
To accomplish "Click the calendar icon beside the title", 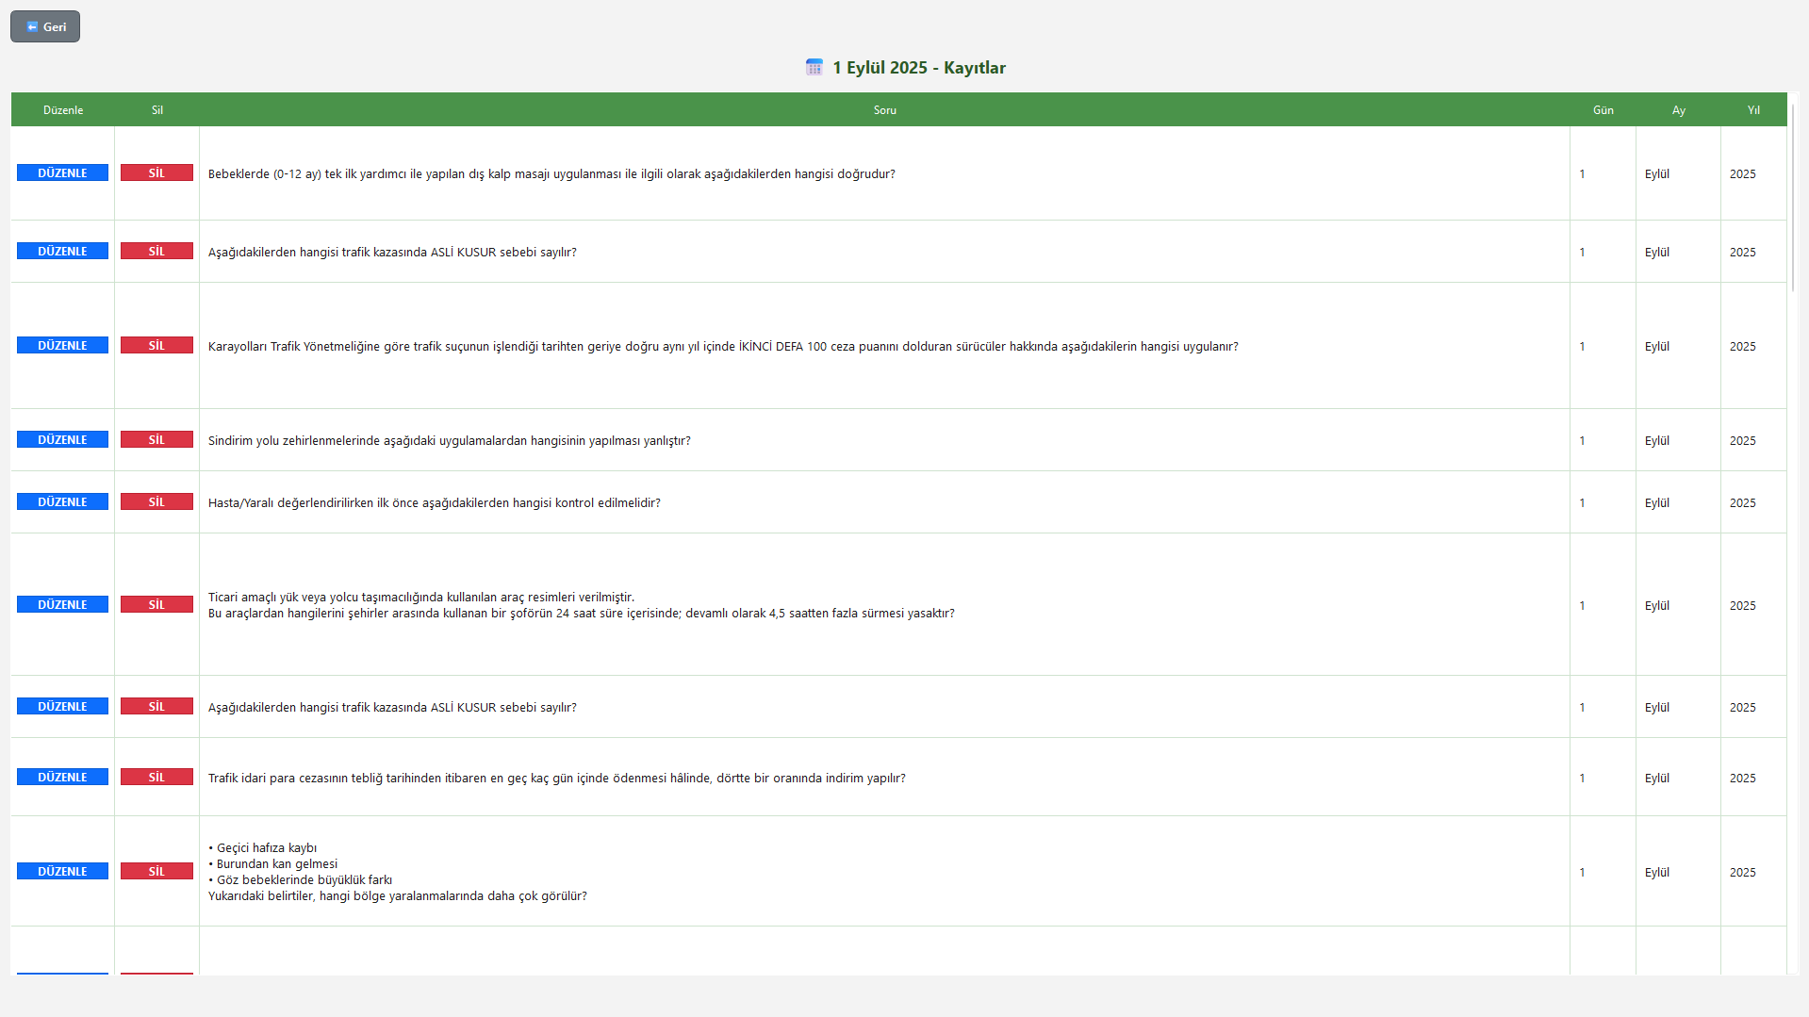I will point(814,67).
